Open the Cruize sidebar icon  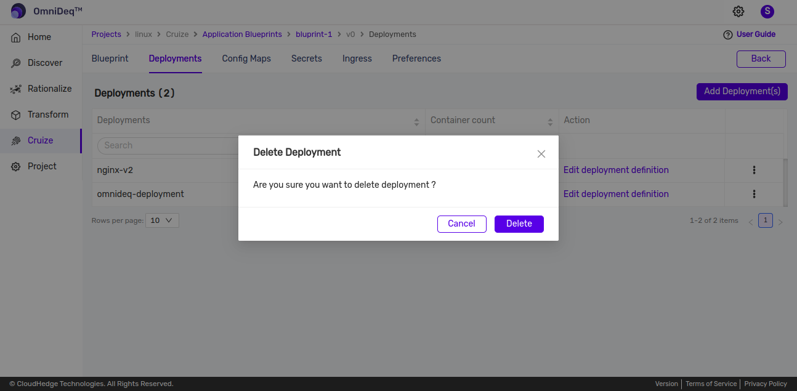[17, 140]
